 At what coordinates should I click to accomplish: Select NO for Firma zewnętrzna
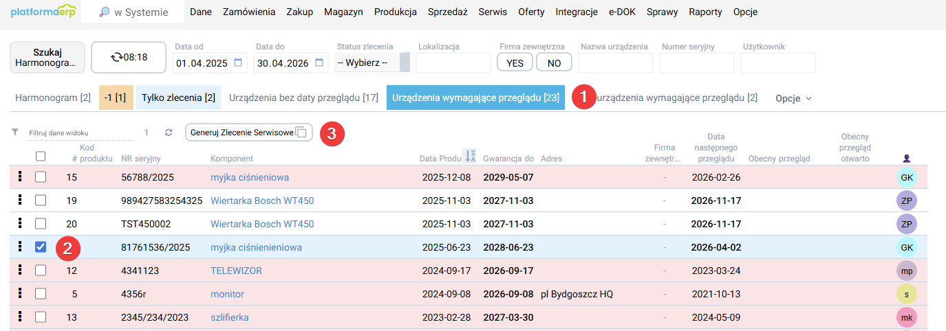point(555,62)
